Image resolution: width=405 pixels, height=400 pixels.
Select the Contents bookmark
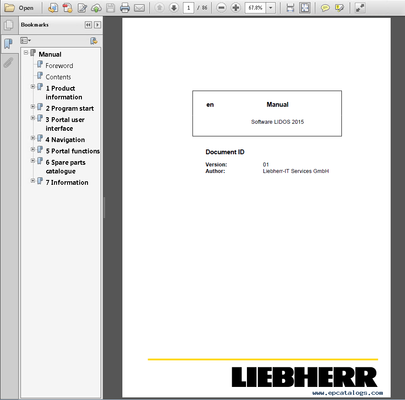tap(58, 77)
